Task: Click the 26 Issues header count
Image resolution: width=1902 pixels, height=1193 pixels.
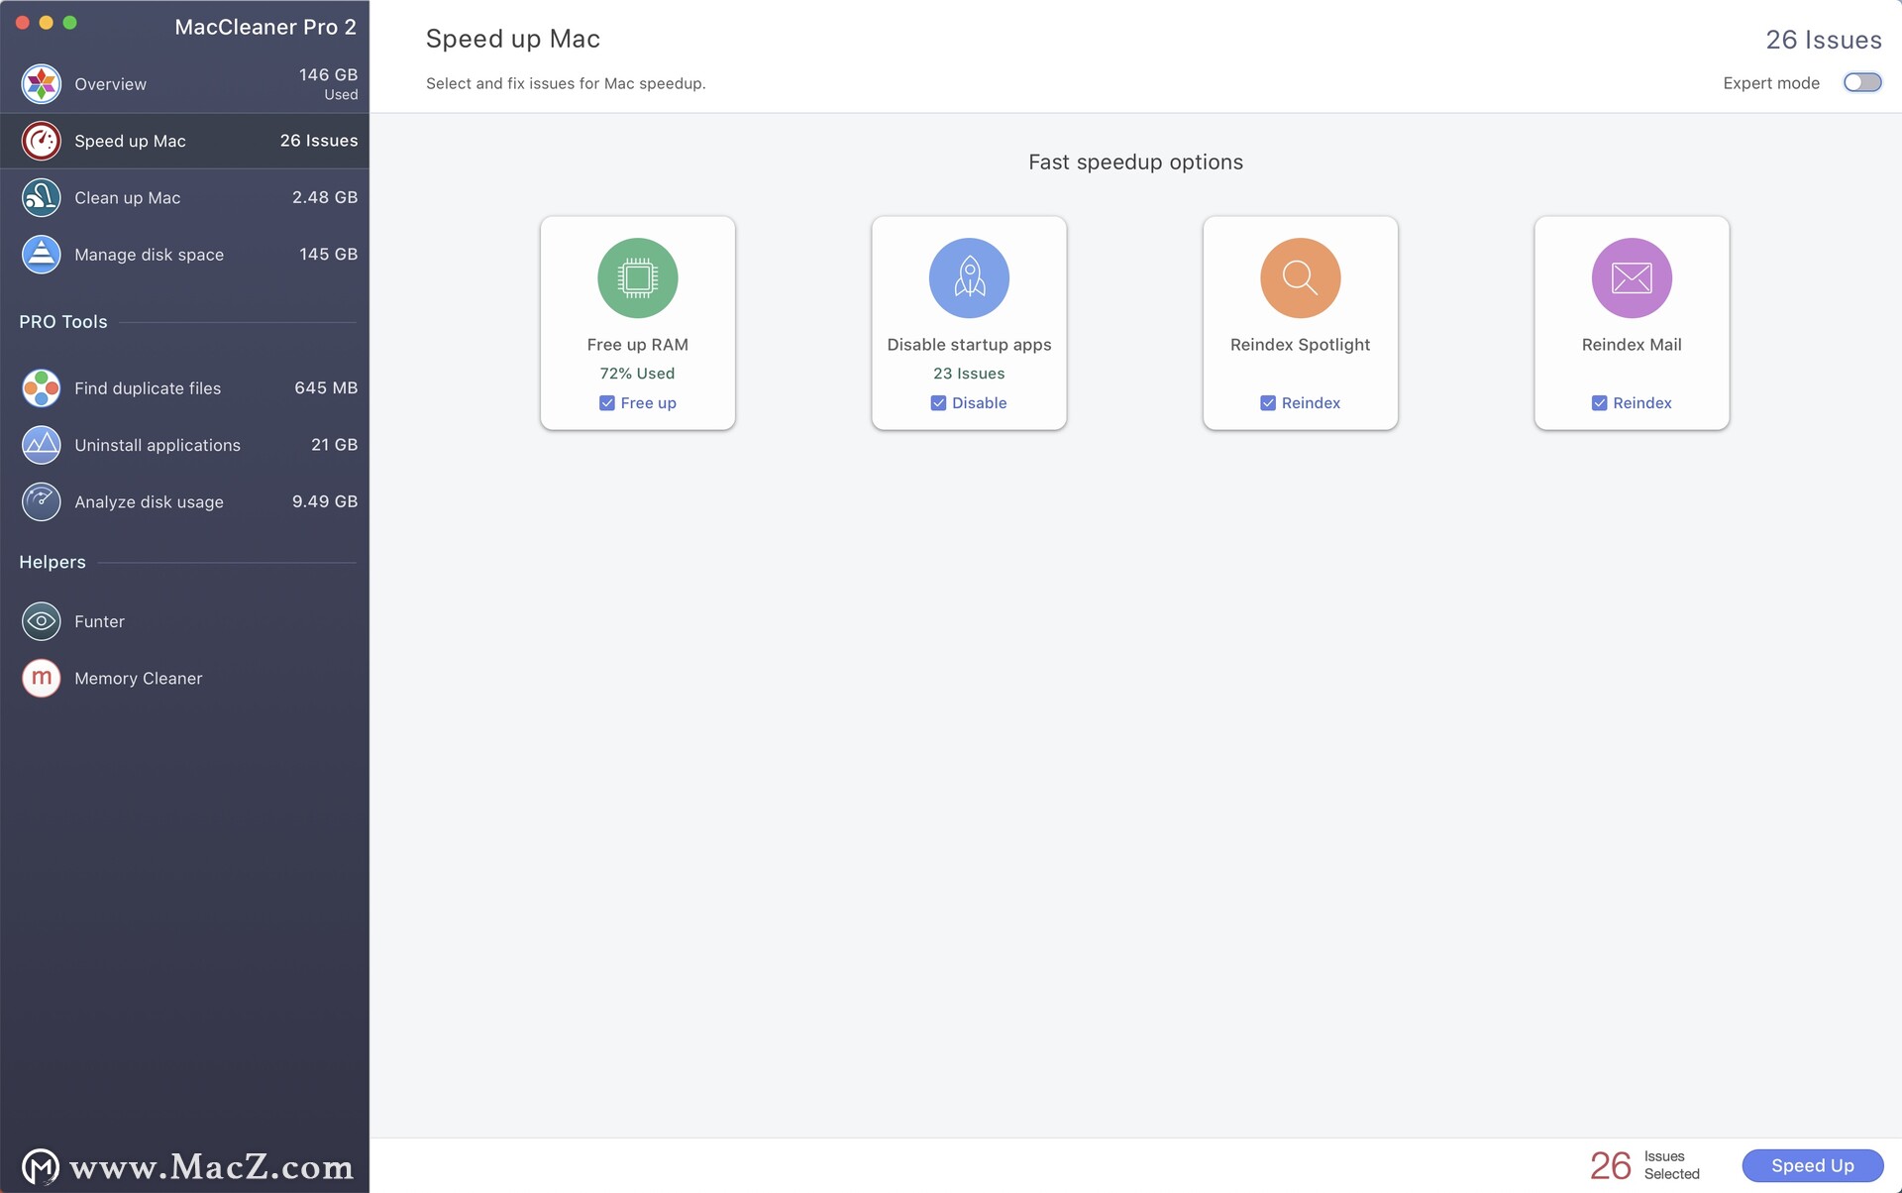Action: tap(1824, 40)
